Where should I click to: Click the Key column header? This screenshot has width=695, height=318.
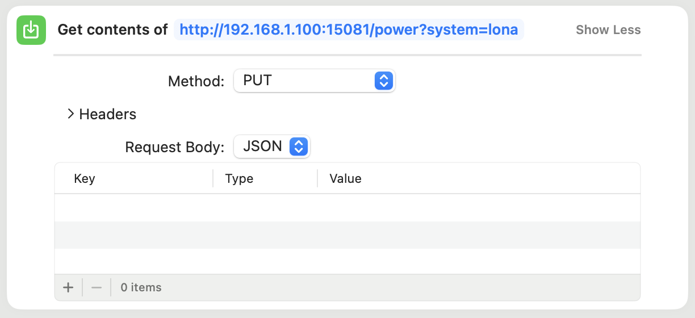coord(85,178)
